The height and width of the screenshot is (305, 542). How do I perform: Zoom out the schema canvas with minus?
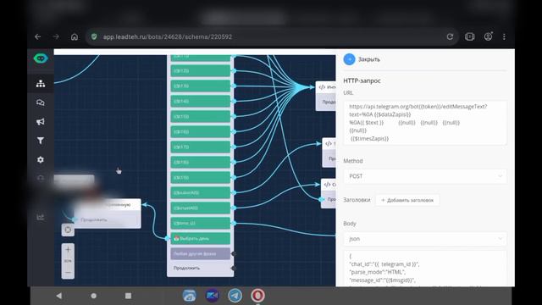pyautogui.click(x=68, y=273)
